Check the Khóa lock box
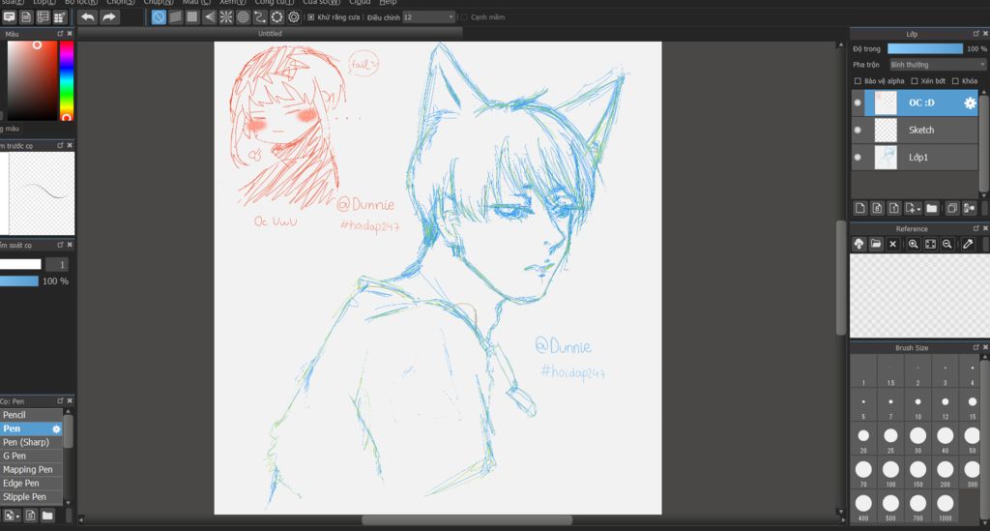 tap(955, 81)
